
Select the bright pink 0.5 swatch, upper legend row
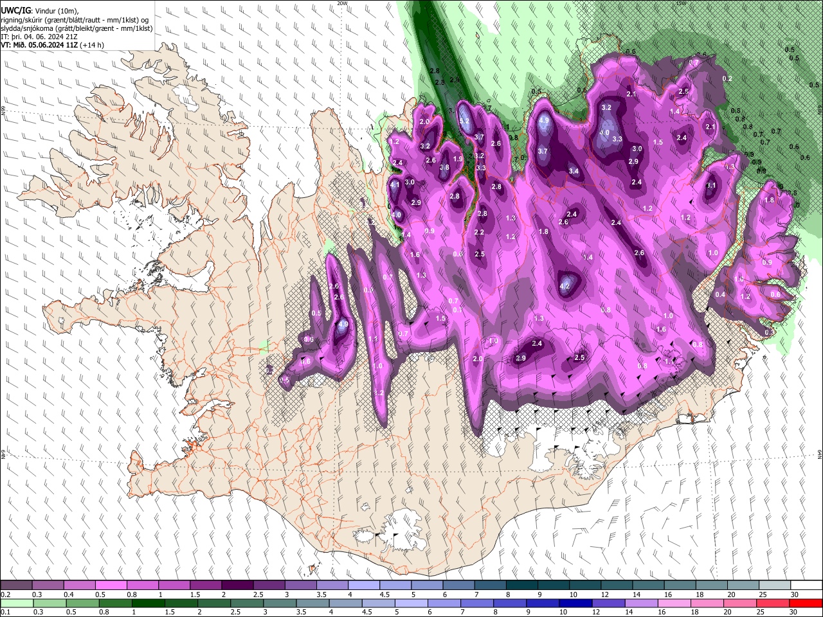coord(111,586)
